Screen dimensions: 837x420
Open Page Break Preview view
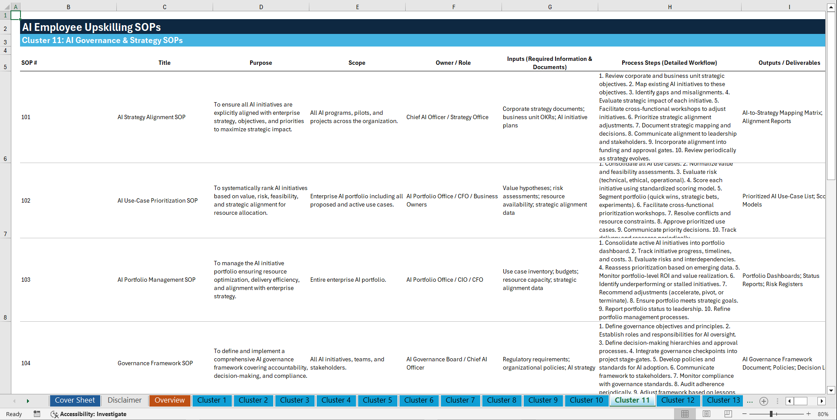click(728, 414)
